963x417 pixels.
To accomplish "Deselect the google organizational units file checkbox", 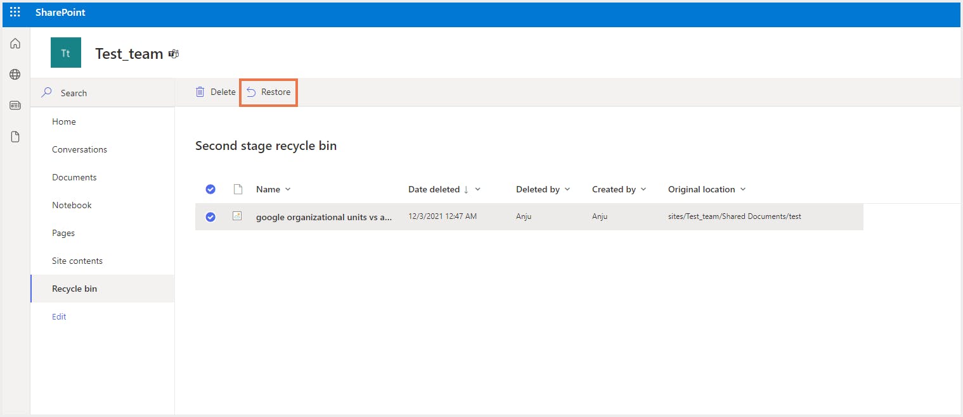I will point(210,217).
